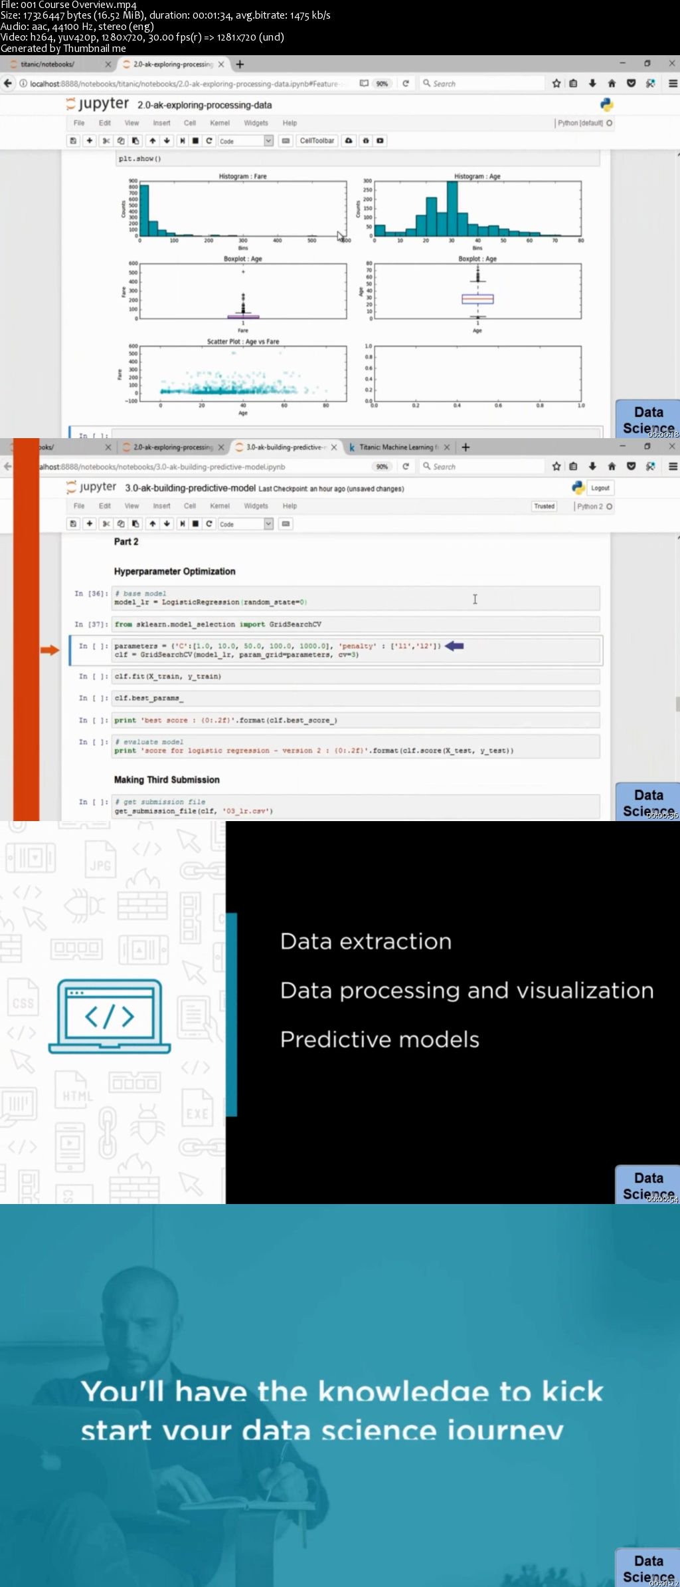Screen dimensions: 680x1587
Task: Click the reader view icon in the top address bar
Action: 364,84
